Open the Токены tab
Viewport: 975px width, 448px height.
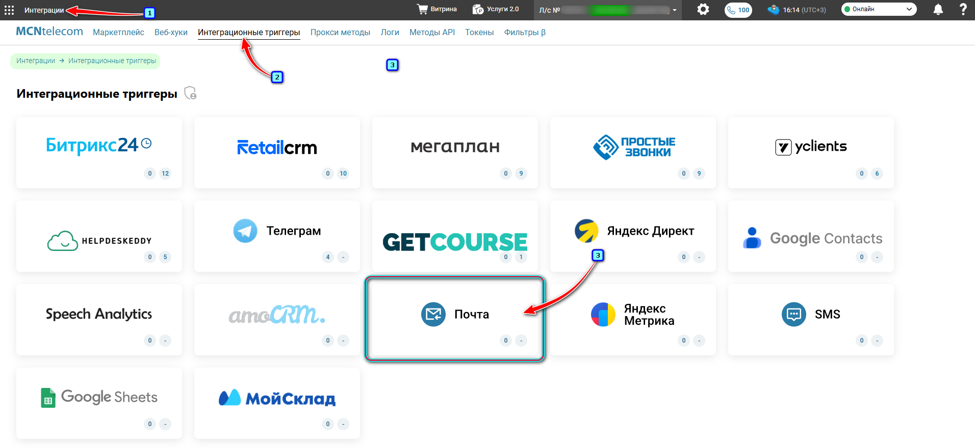pyautogui.click(x=479, y=32)
